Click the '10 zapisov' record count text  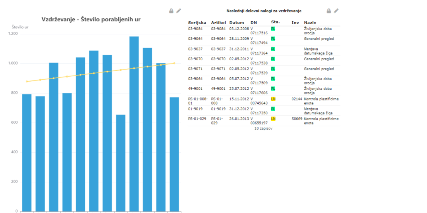pos(263,129)
